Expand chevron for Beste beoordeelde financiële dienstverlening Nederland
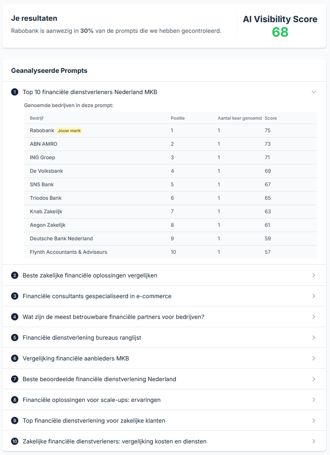This screenshot has width=330, height=455. (x=314, y=379)
